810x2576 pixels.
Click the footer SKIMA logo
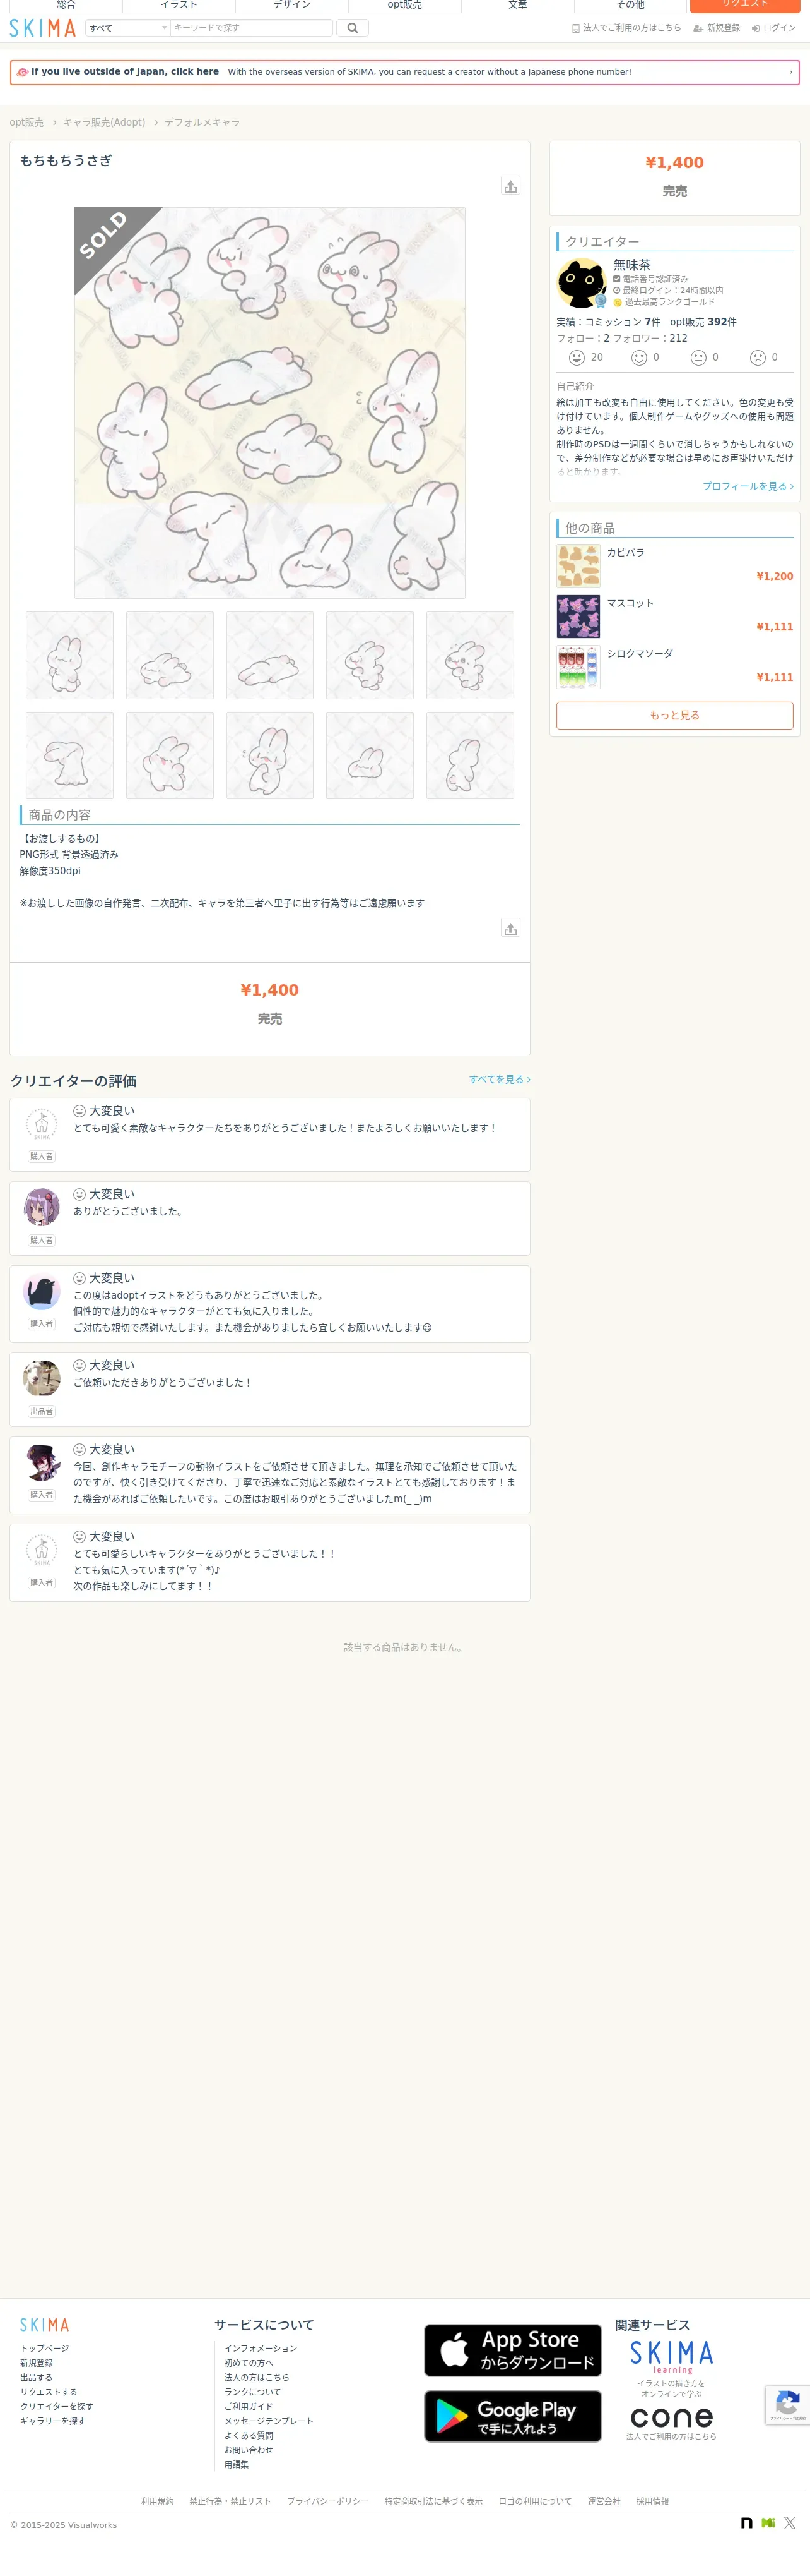[x=45, y=2325]
